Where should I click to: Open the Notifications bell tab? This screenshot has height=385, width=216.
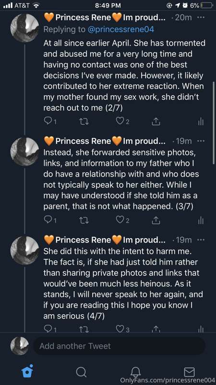click(x=136, y=372)
